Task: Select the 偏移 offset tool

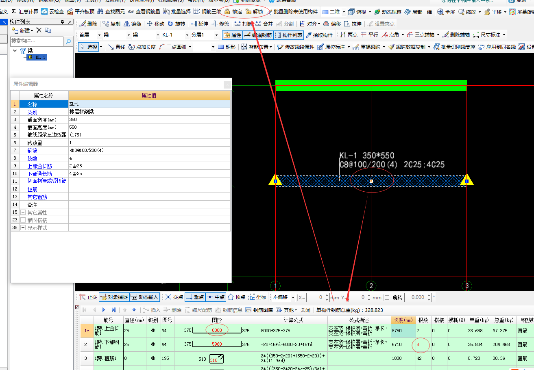Action: click(332, 24)
